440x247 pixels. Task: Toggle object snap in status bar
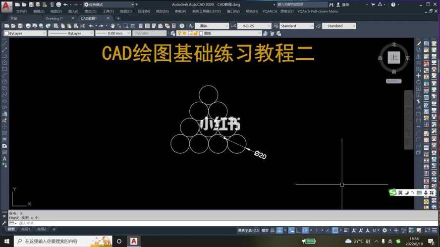pos(335,230)
